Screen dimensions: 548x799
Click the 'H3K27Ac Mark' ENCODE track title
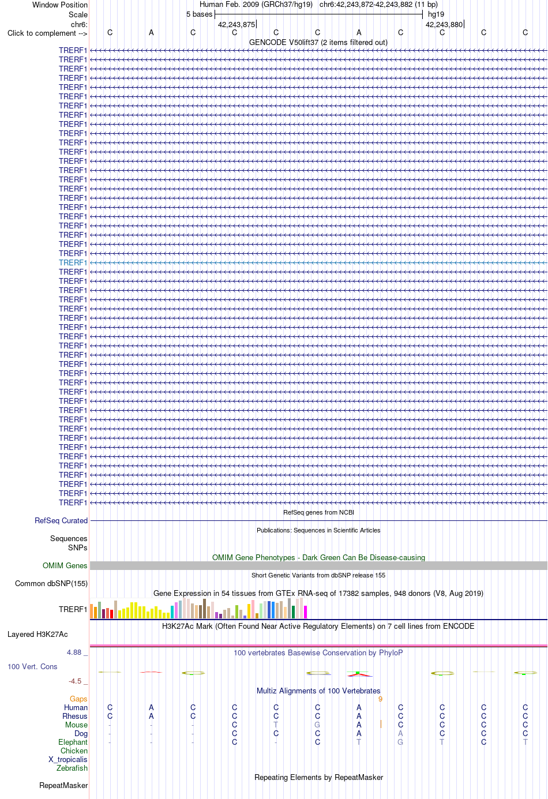tap(318, 626)
